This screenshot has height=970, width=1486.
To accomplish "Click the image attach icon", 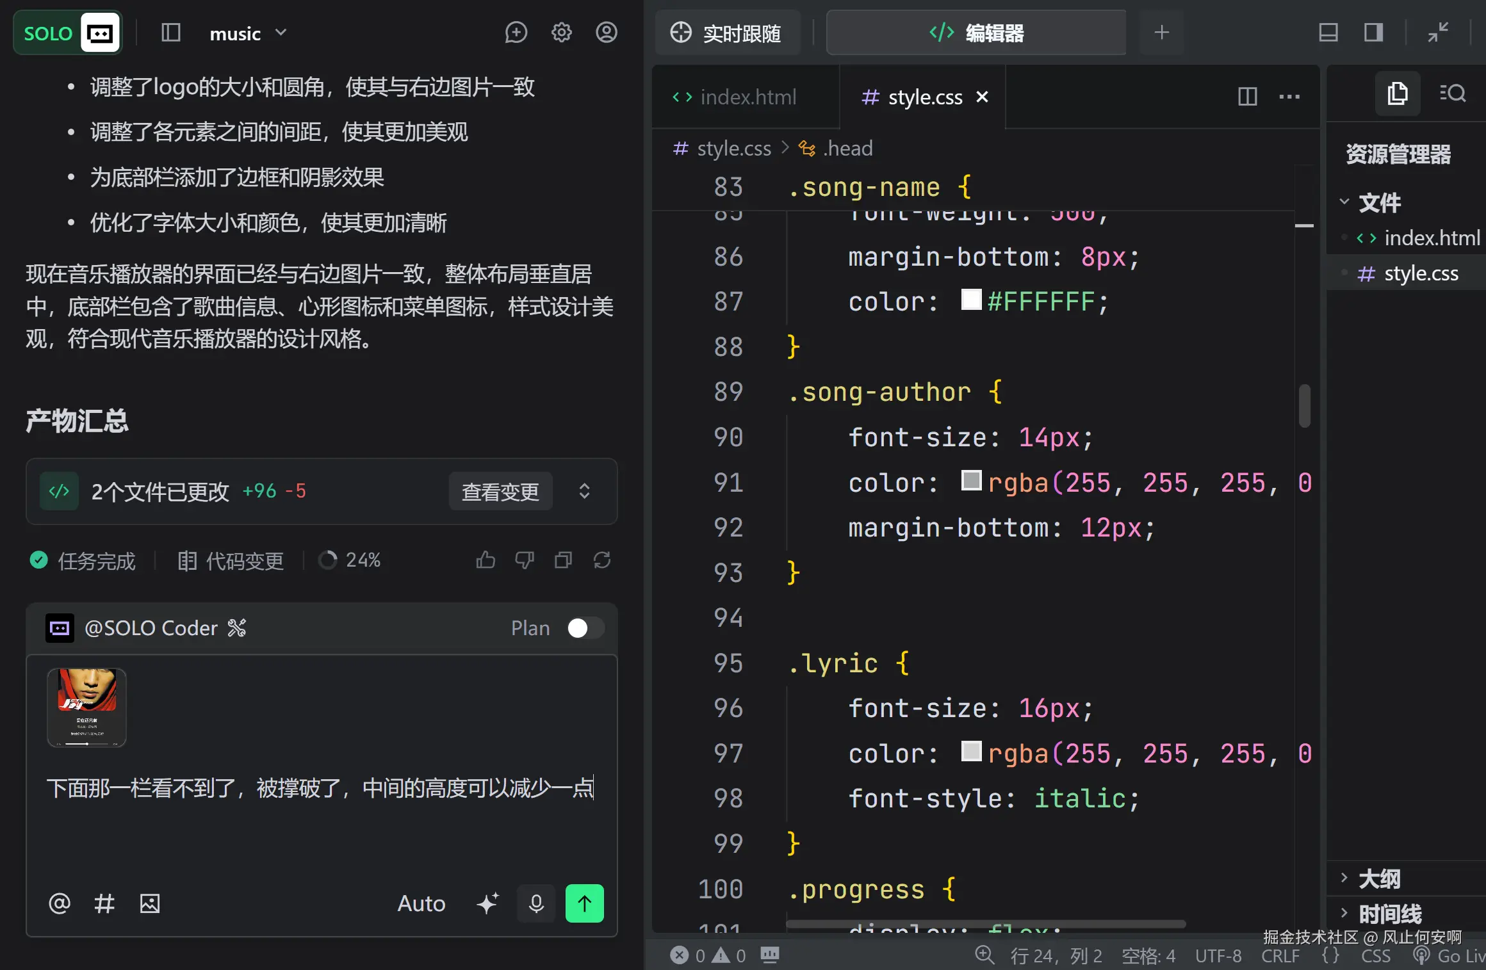I will tap(150, 903).
